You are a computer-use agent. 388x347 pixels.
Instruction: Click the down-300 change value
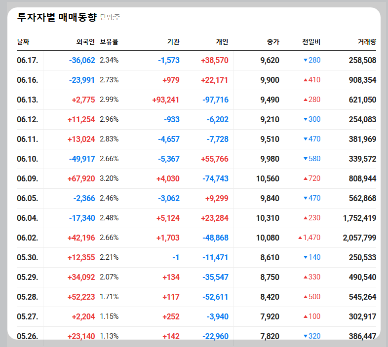[312, 119]
